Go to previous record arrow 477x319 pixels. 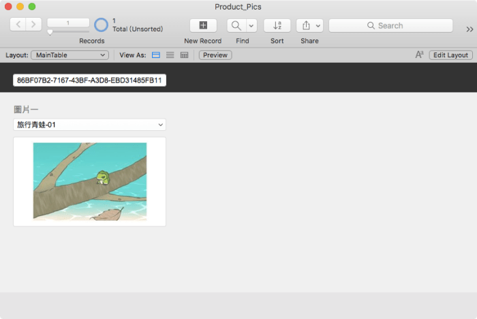click(x=18, y=25)
